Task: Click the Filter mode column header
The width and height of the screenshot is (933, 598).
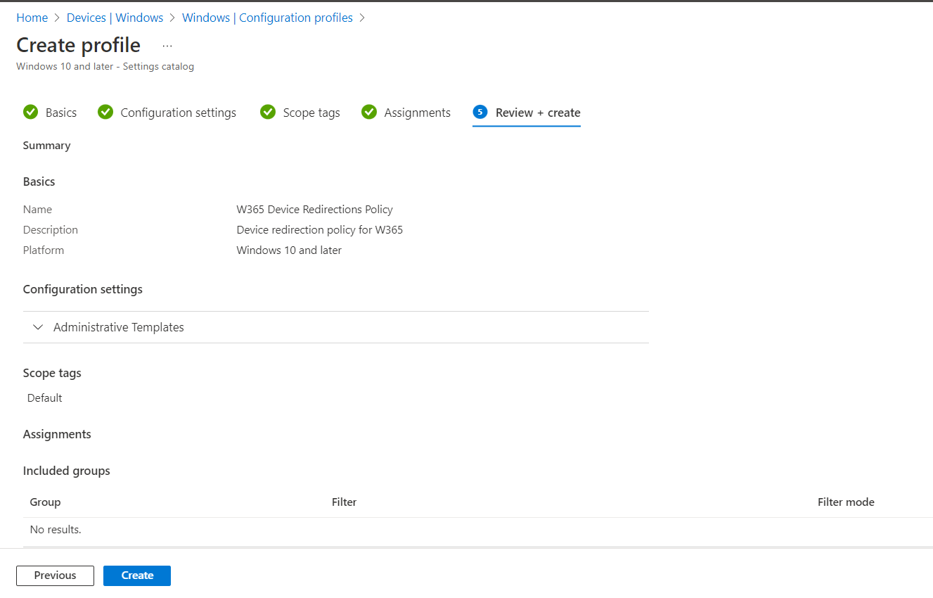Action: pyautogui.click(x=846, y=502)
